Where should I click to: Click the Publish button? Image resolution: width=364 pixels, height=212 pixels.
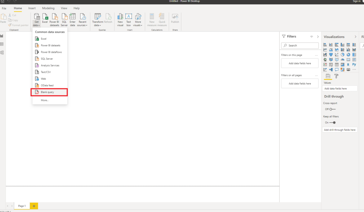(x=175, y=18)
